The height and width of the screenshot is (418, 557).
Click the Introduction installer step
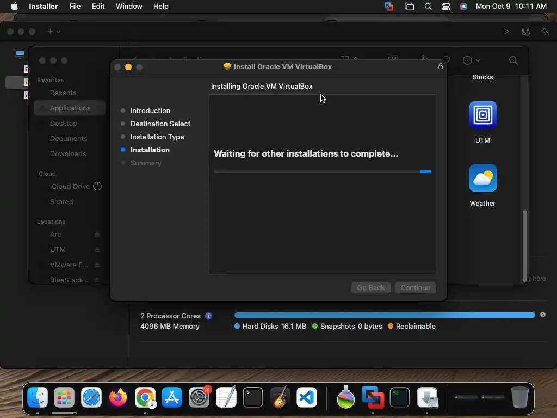(150, 110)
